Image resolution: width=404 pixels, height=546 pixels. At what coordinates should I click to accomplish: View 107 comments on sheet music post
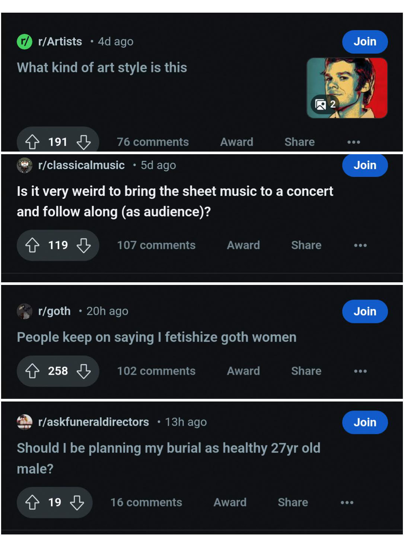pyautogui.click(x=156, y=245)
